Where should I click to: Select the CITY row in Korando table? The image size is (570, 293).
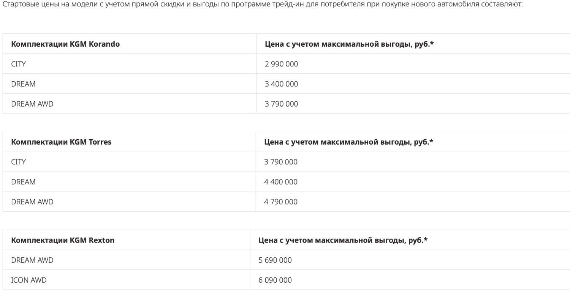pos(19,64)
